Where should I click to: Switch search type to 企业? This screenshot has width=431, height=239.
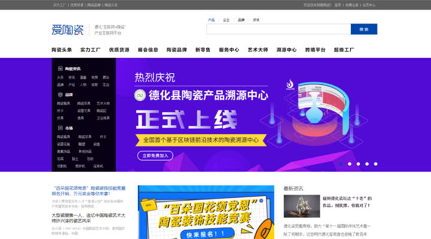[x=226, y=20]
